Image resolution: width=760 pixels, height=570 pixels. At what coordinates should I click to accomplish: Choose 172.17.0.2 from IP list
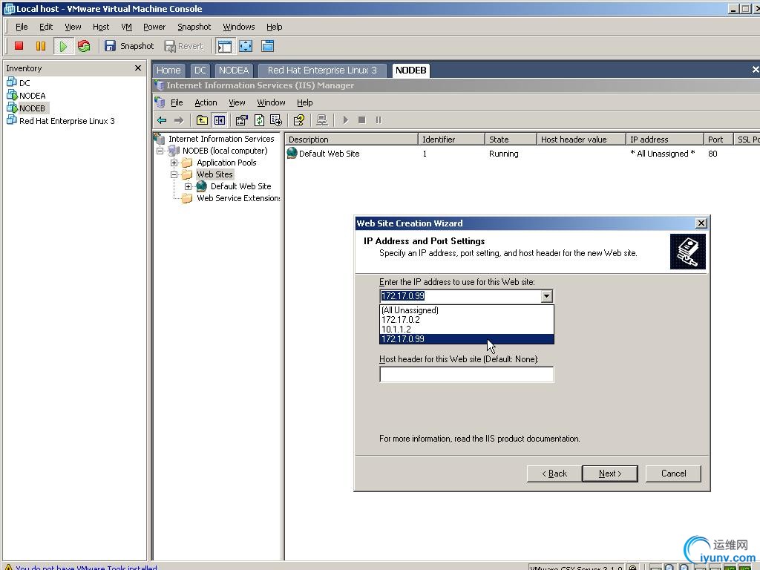point(466,320)
